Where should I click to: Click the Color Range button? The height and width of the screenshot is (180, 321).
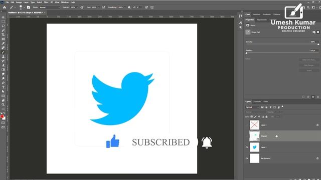point(309,65)
